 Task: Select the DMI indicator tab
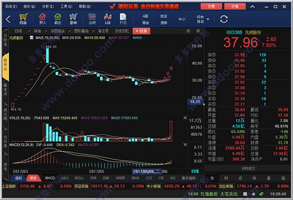(106, 178)
